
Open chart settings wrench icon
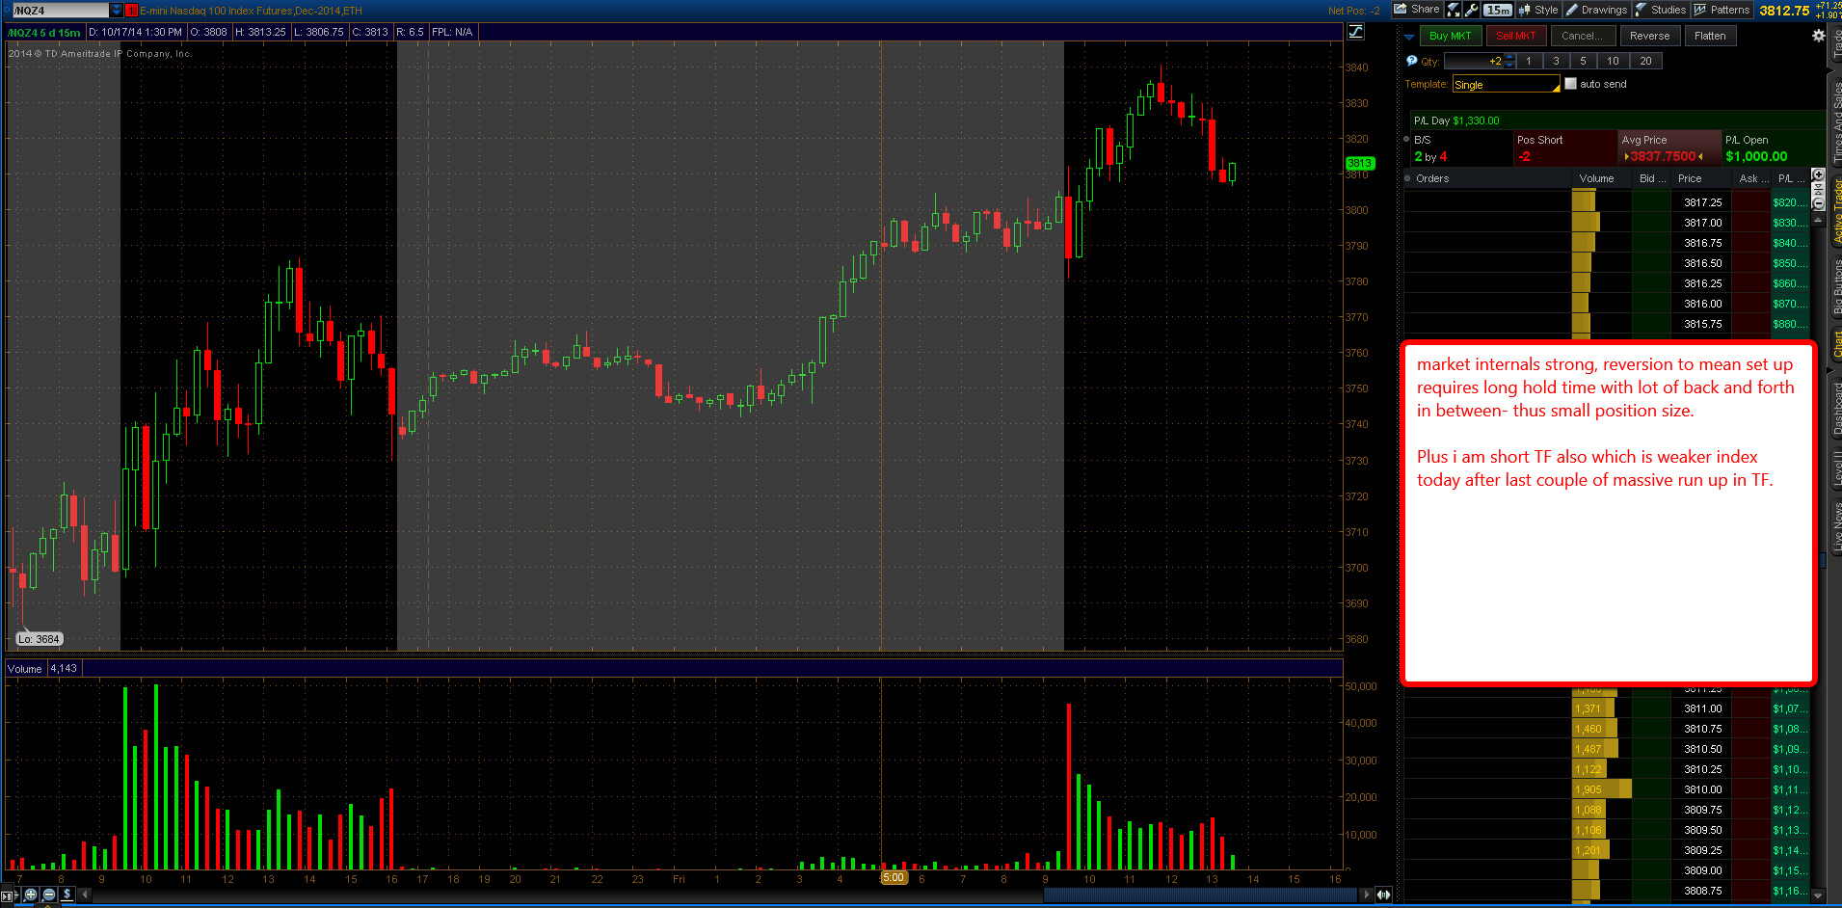[x=1471, y=10]
